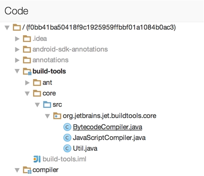Select the build-tools.iml file
Image resolution: width=204 pixels, height=176 pixels.
point(64,159)
